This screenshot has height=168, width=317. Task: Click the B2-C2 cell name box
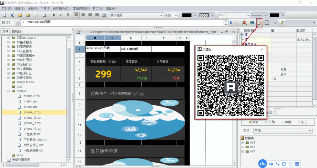click(7, 23)
